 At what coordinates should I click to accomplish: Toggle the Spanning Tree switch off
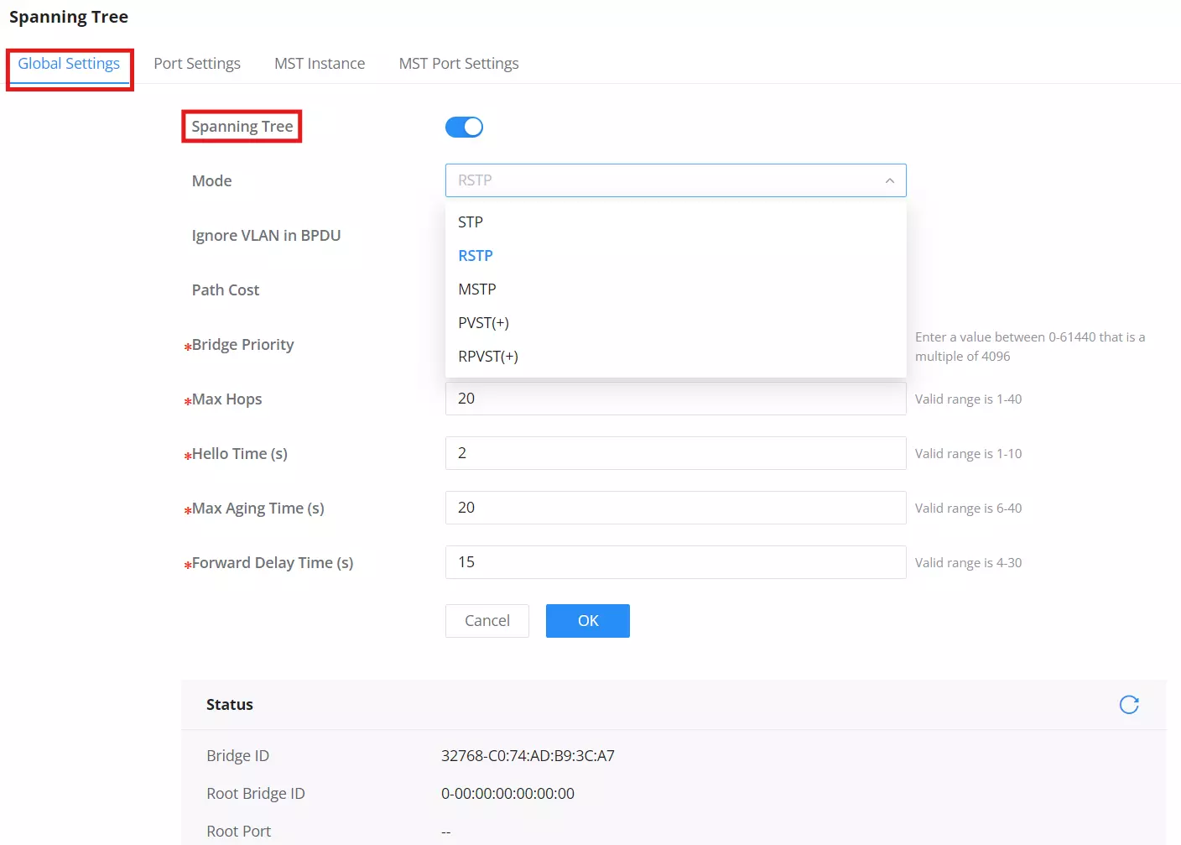pyautogui.click(x=464, y=127)
